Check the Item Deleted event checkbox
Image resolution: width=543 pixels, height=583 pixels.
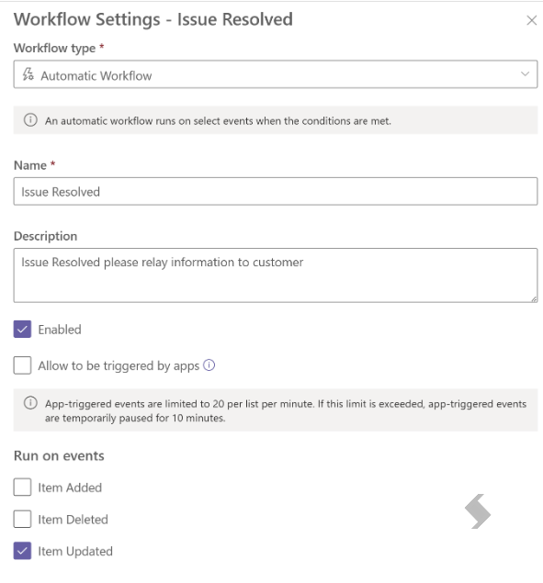[22, 519]
